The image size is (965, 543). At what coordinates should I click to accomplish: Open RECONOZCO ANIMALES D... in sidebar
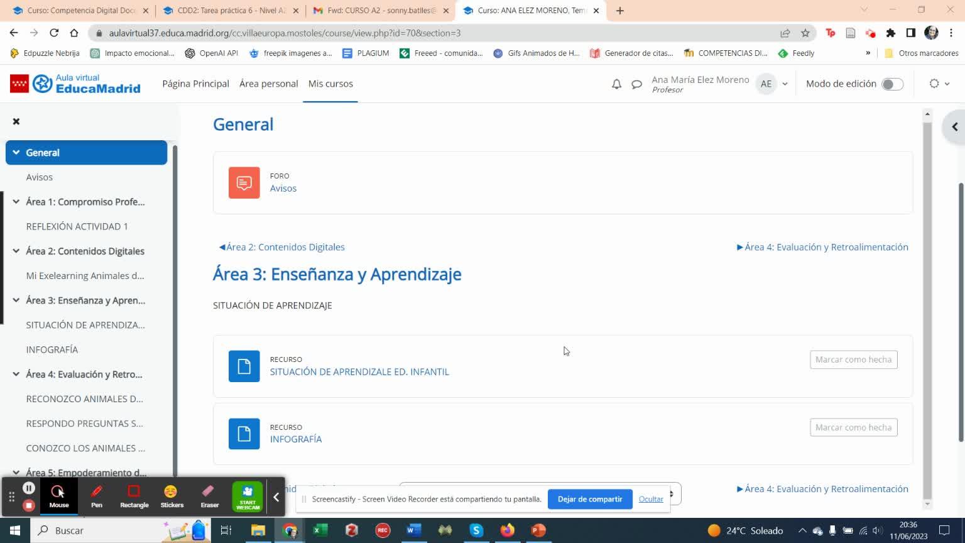pyautogui.click(x=85, y=399)
